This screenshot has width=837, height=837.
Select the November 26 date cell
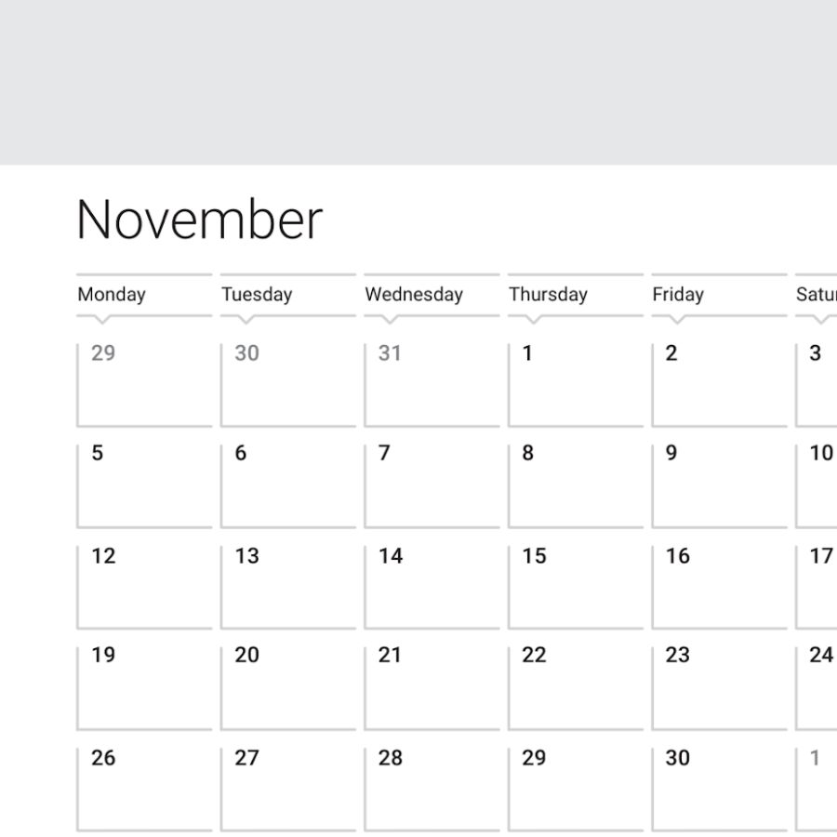[144, 789]
